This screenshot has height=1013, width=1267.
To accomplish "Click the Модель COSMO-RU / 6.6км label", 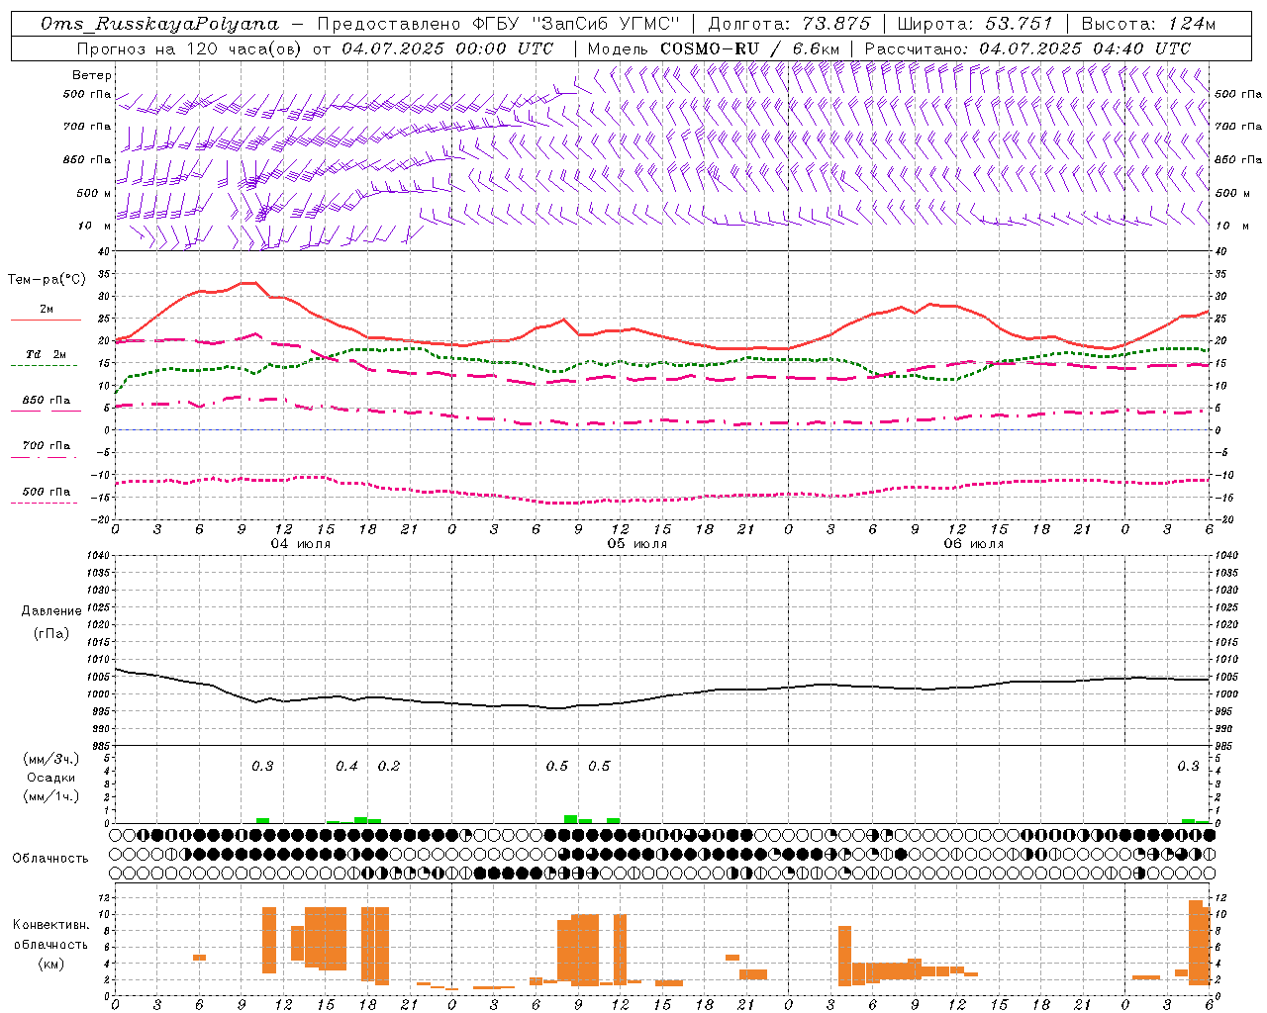I will point(714,48).
